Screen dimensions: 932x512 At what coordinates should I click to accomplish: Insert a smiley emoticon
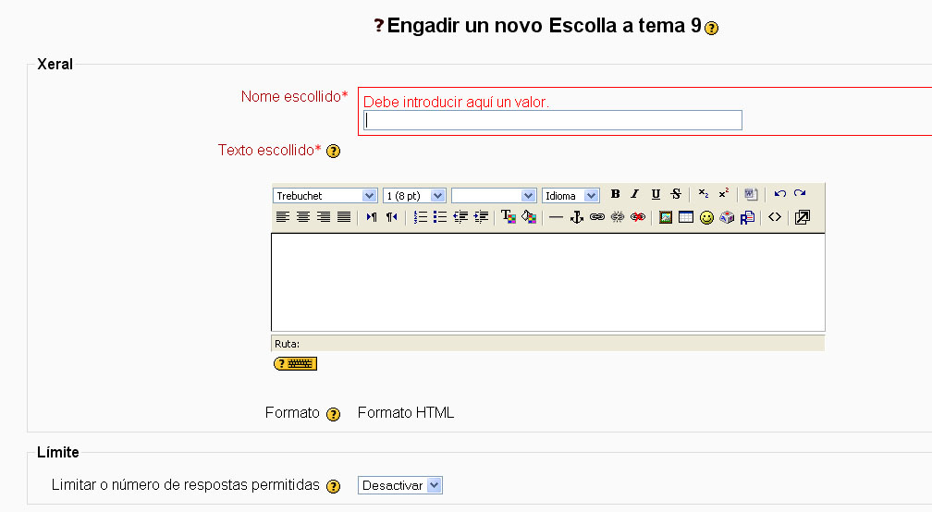[706, 217]
